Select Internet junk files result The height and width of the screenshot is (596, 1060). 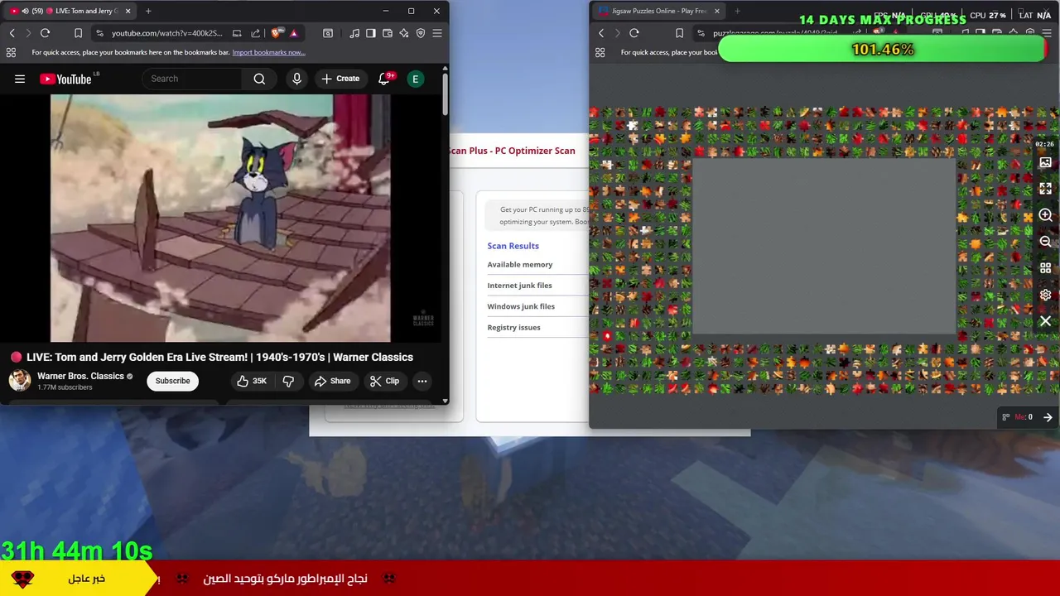tap(519, 286)
